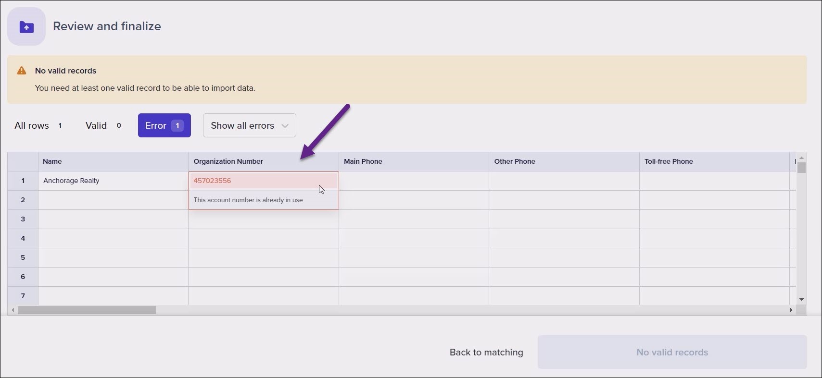Select row 1 header
This screenshot has height=378, width=822.
23,181
